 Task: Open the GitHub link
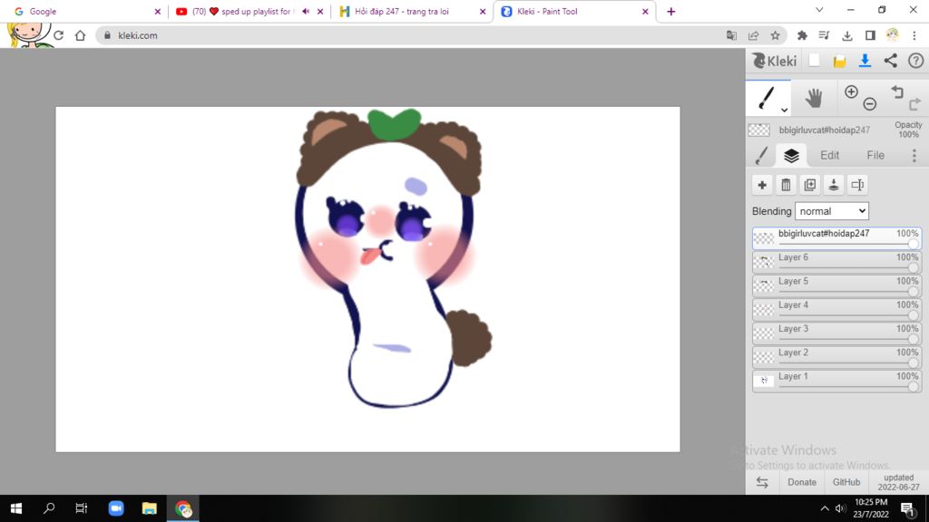pyautogui.click(x=846, y=482)
